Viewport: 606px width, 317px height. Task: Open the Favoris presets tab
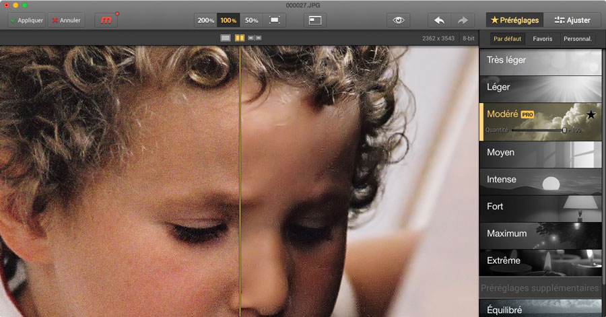[x=542, y=38]
